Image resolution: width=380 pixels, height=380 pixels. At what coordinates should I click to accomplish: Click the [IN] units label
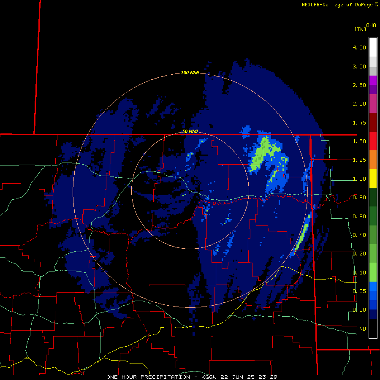[x=361, y=29]
